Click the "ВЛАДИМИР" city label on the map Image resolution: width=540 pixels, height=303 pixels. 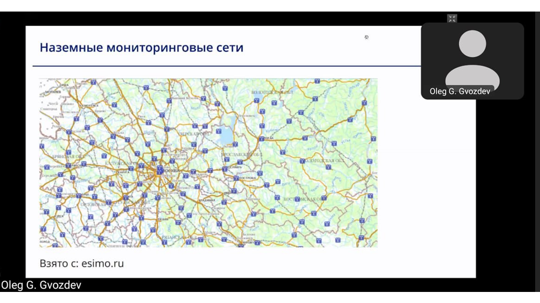[x=207, y=200]
